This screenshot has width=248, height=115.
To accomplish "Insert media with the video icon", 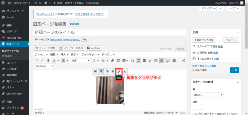I will point(156,60).
